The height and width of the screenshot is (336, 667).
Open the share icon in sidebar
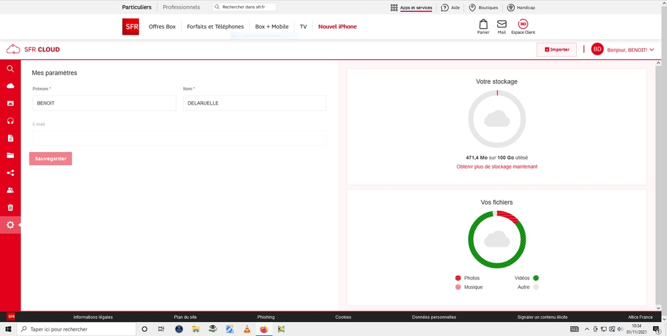click(x=10, y=173)
